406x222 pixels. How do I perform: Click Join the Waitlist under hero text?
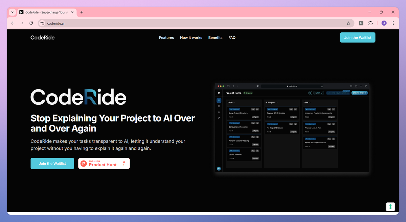click(52, 164)
